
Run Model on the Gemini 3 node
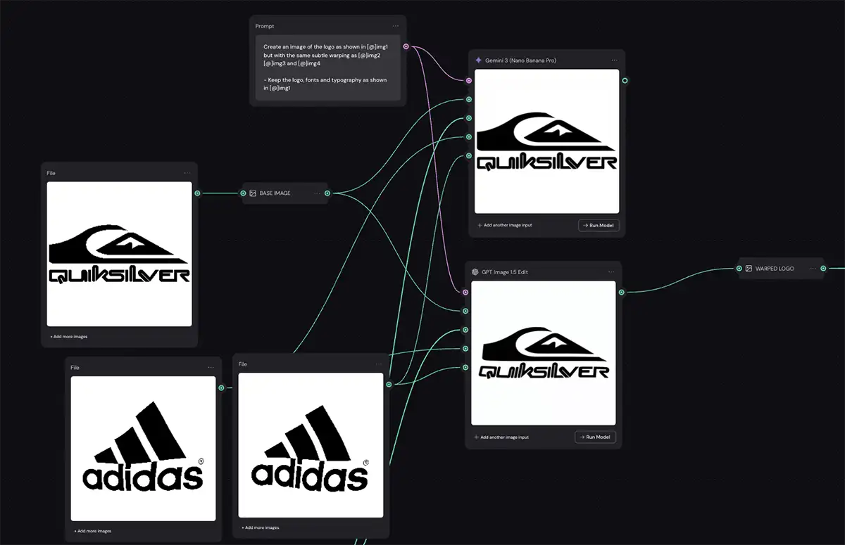[599, 225]
